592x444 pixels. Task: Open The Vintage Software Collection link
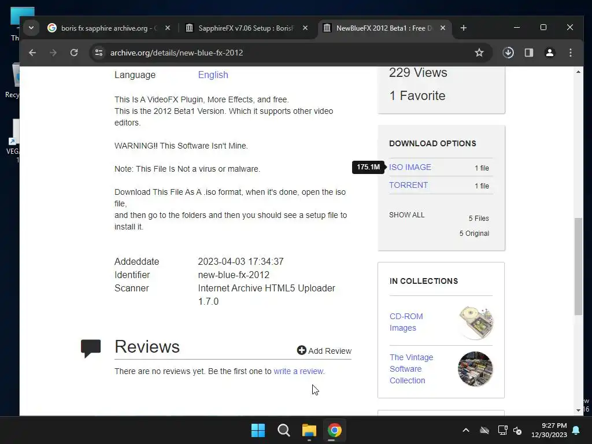pyautogui.click(x=411, y=369)
